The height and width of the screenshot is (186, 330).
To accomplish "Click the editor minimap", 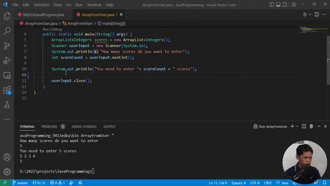I will coord(313,30).
